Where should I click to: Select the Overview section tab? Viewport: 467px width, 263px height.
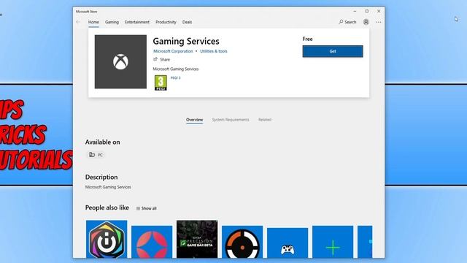195,120
